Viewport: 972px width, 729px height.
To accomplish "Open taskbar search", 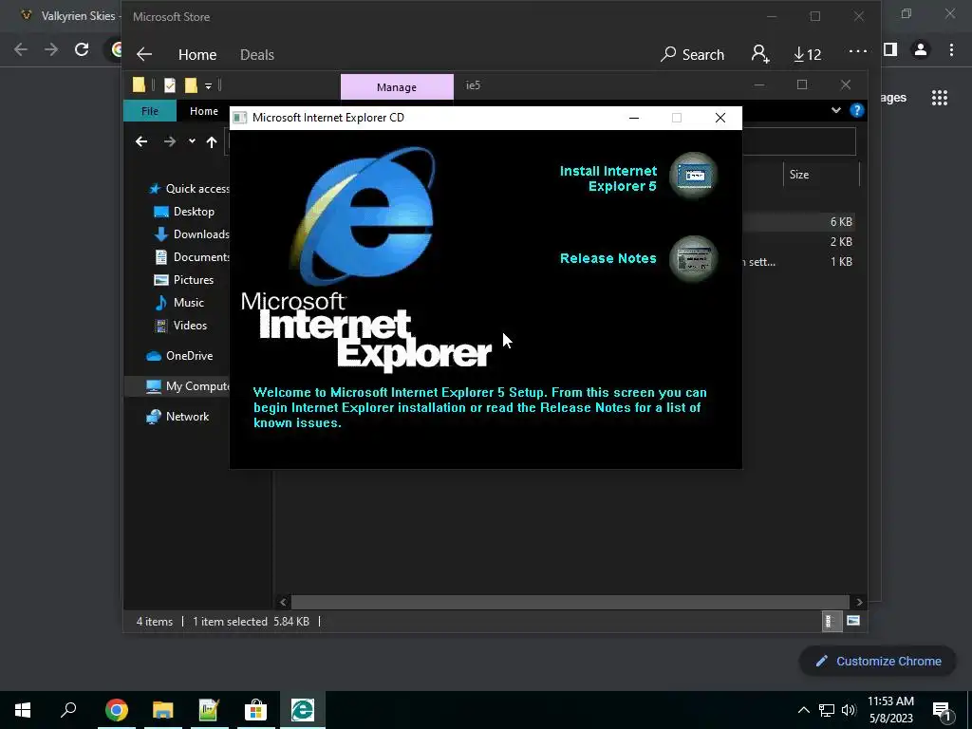I will tap(68, 710).
